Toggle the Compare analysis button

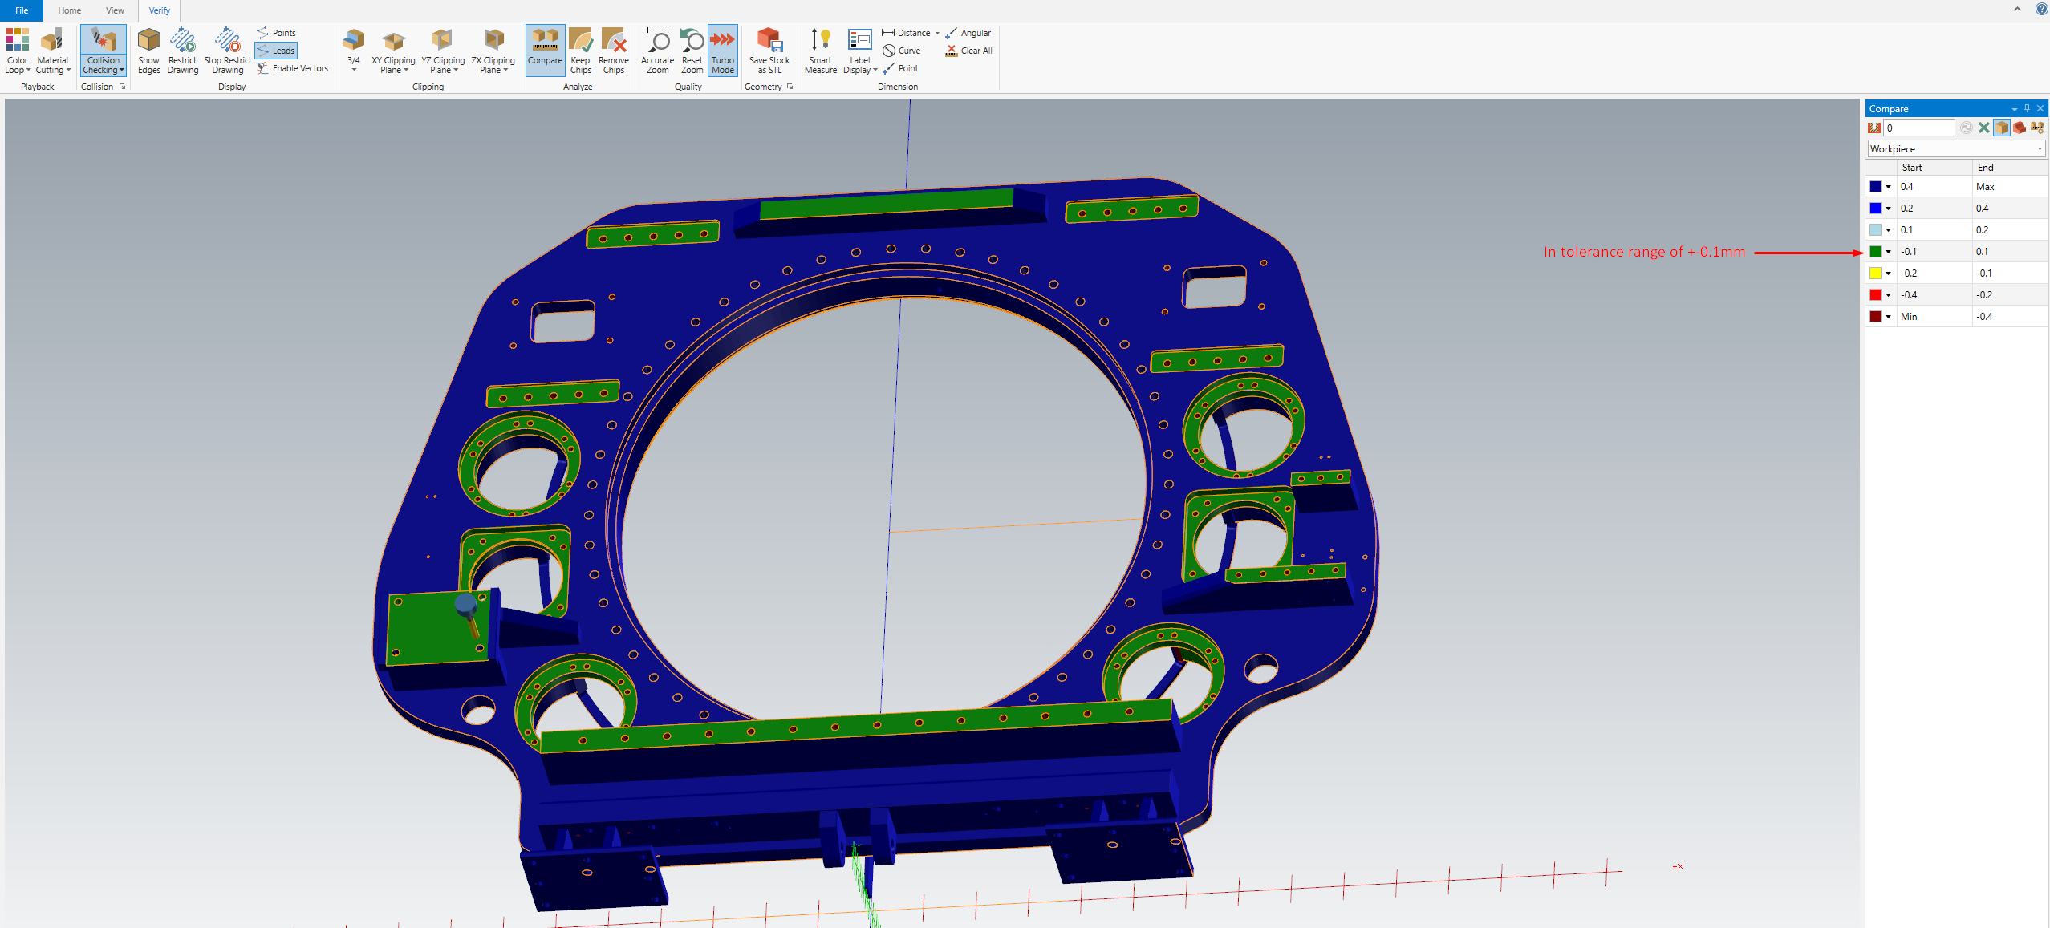click(x=545, y=51)
